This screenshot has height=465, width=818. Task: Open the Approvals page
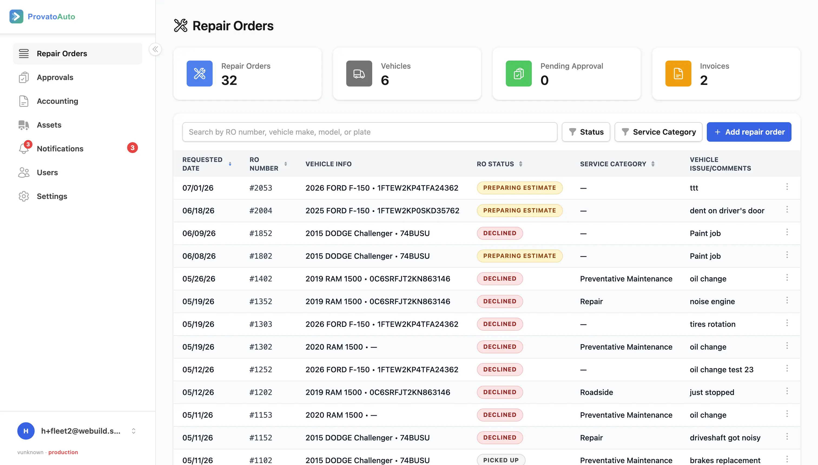(78, 77)
